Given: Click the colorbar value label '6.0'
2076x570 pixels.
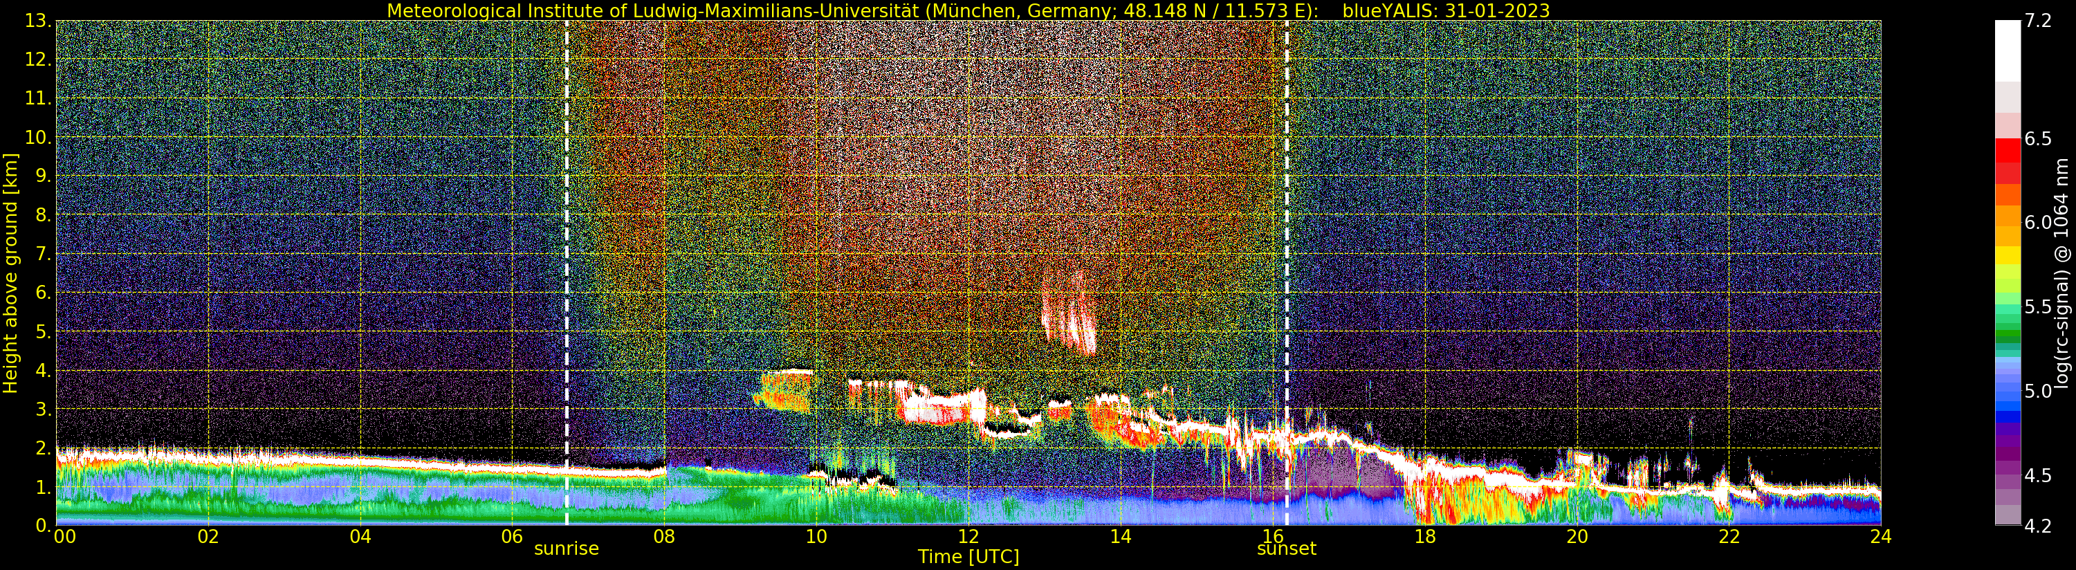Looking at the screenshot, I should 2038,223.
